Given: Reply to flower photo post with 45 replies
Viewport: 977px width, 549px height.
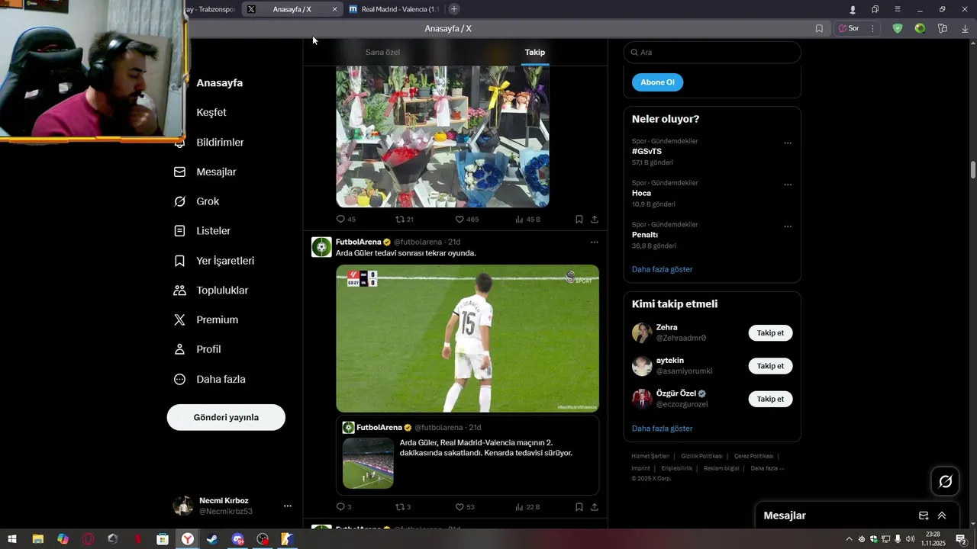Looking at the screenshot, I should pyautogui.click(x=346, y=219).
